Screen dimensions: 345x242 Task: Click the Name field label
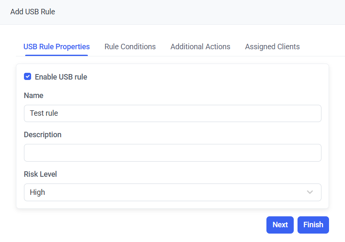tap(34, 96)
